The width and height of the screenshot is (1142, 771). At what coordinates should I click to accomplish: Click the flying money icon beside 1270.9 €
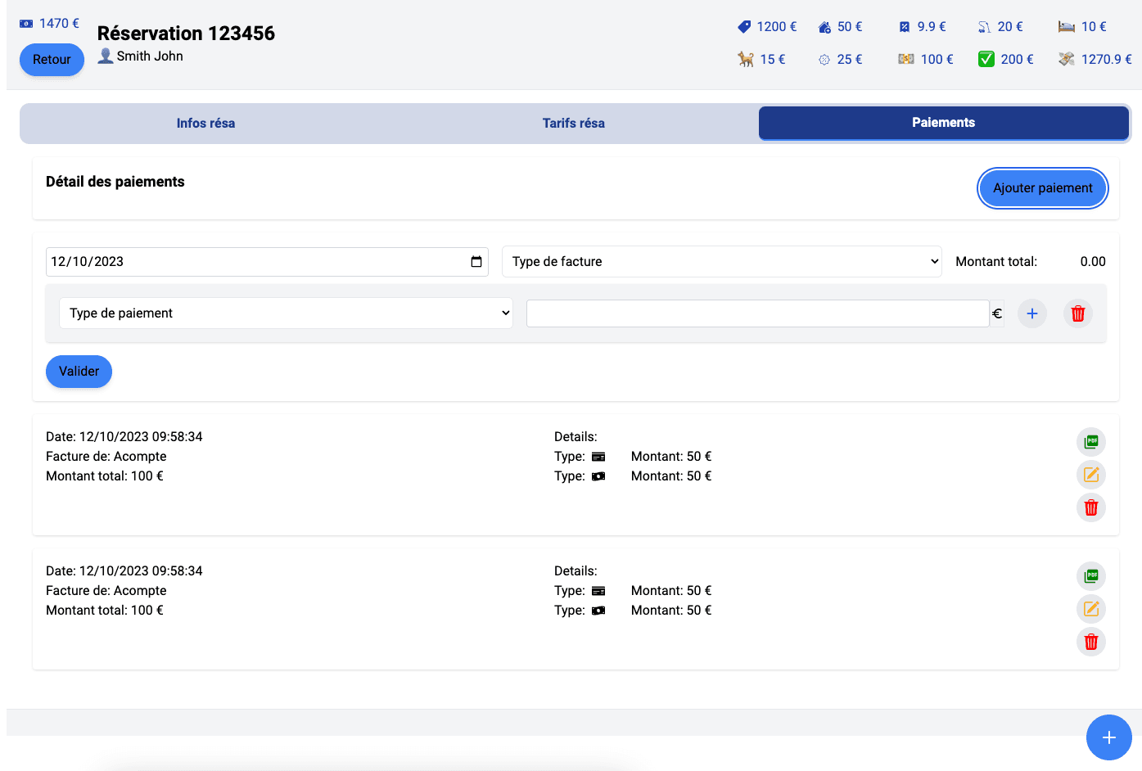(x=1066, y=59)
